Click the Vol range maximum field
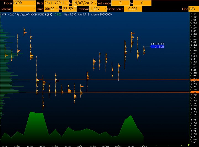This screenshot has width=199, height=147. [x=142, y=3]
